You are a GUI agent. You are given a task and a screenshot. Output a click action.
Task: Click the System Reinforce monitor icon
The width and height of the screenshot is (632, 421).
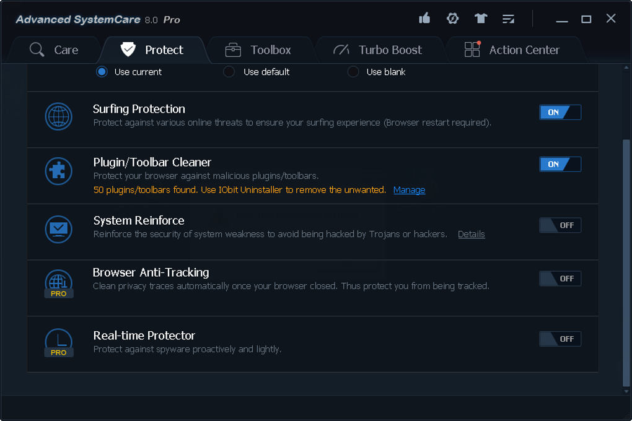(59, 230)
